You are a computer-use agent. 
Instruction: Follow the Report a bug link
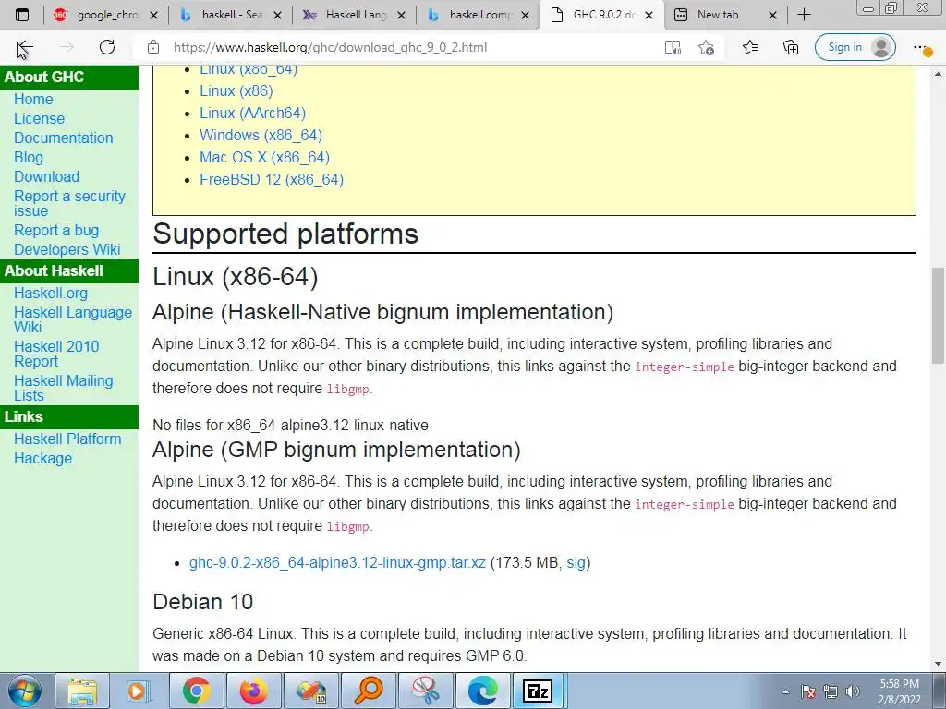(56, 230)
